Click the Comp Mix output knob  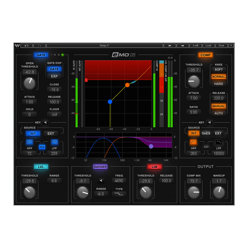click(194, 192)
